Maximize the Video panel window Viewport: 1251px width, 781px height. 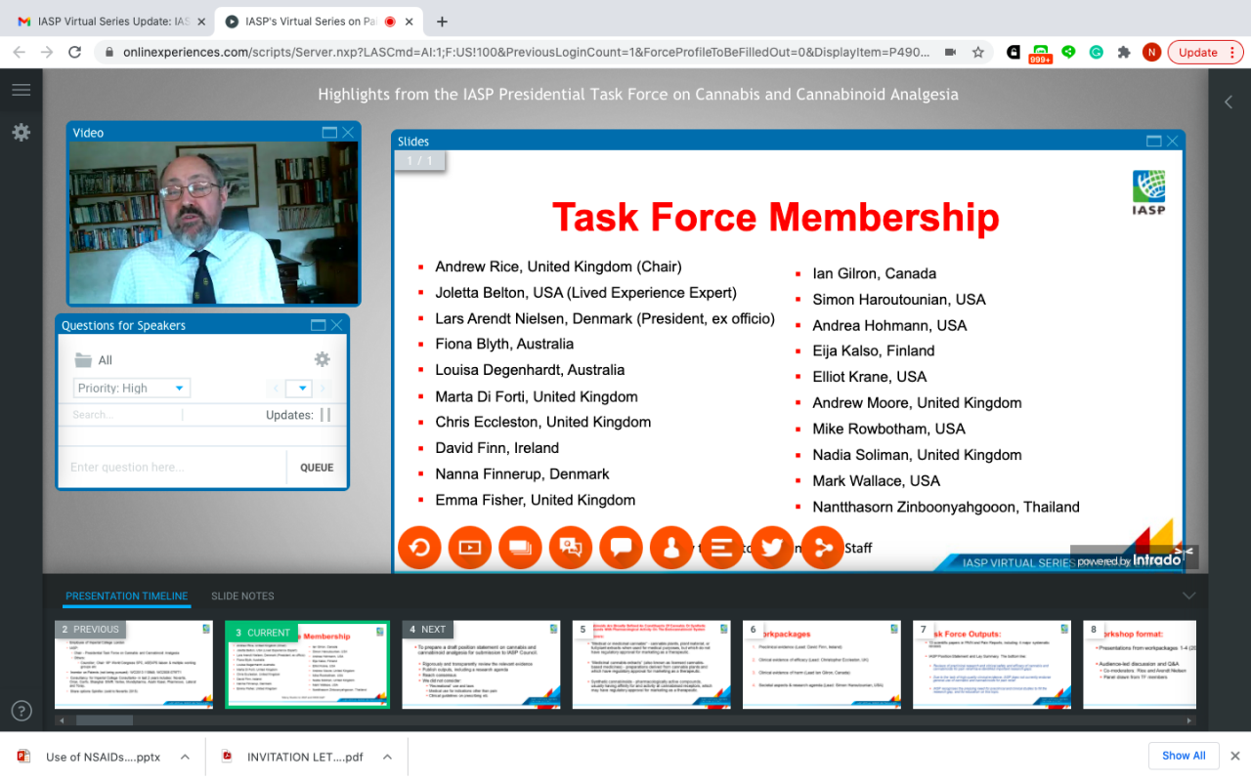tap(329, 133)
